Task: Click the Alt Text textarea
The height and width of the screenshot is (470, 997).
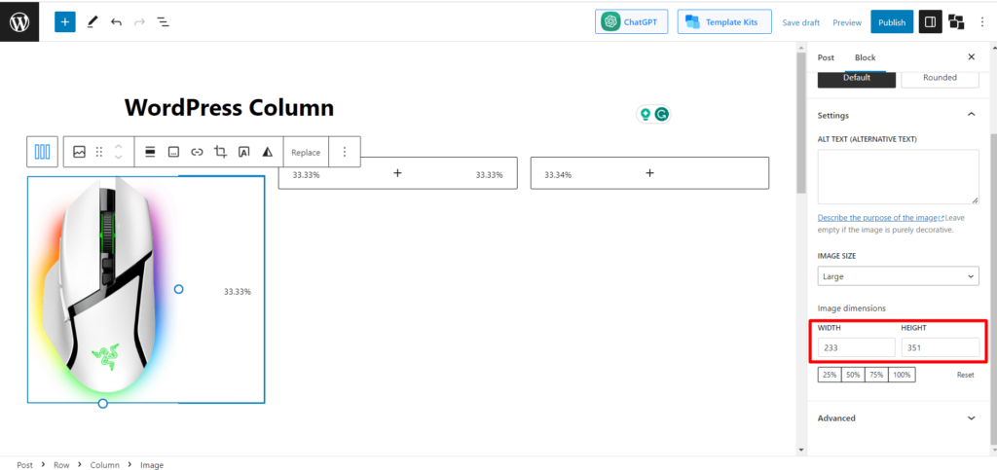Action: click(898, 176)
